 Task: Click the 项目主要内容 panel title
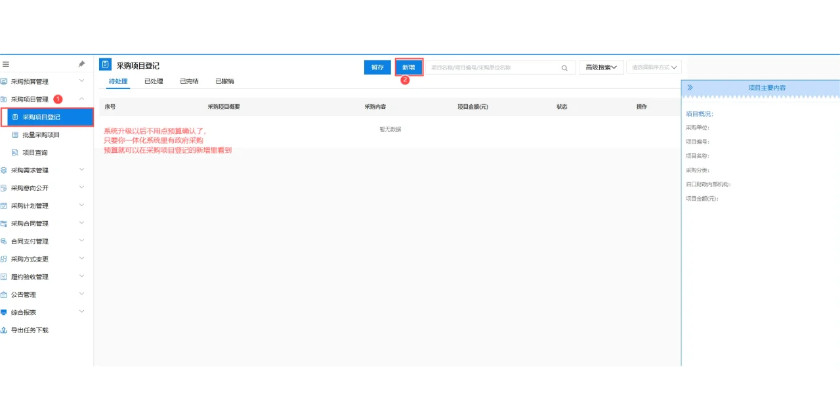coord(767,87)
